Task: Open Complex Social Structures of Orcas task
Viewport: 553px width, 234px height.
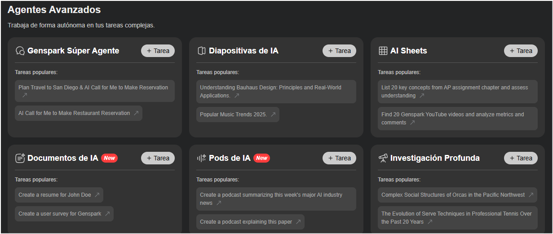Action: pos(457,195)
